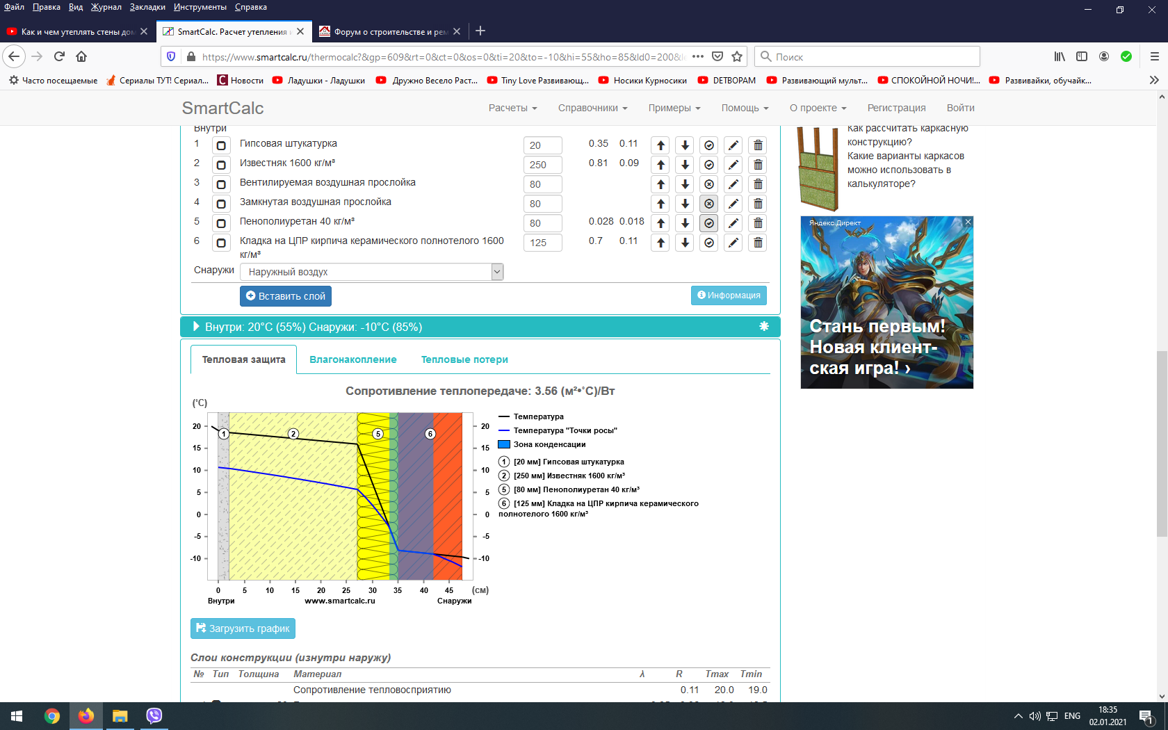Open the Тепловые потери tab
The height and width of the screenshot is (730, 1168).
click(x=464, y=359)
